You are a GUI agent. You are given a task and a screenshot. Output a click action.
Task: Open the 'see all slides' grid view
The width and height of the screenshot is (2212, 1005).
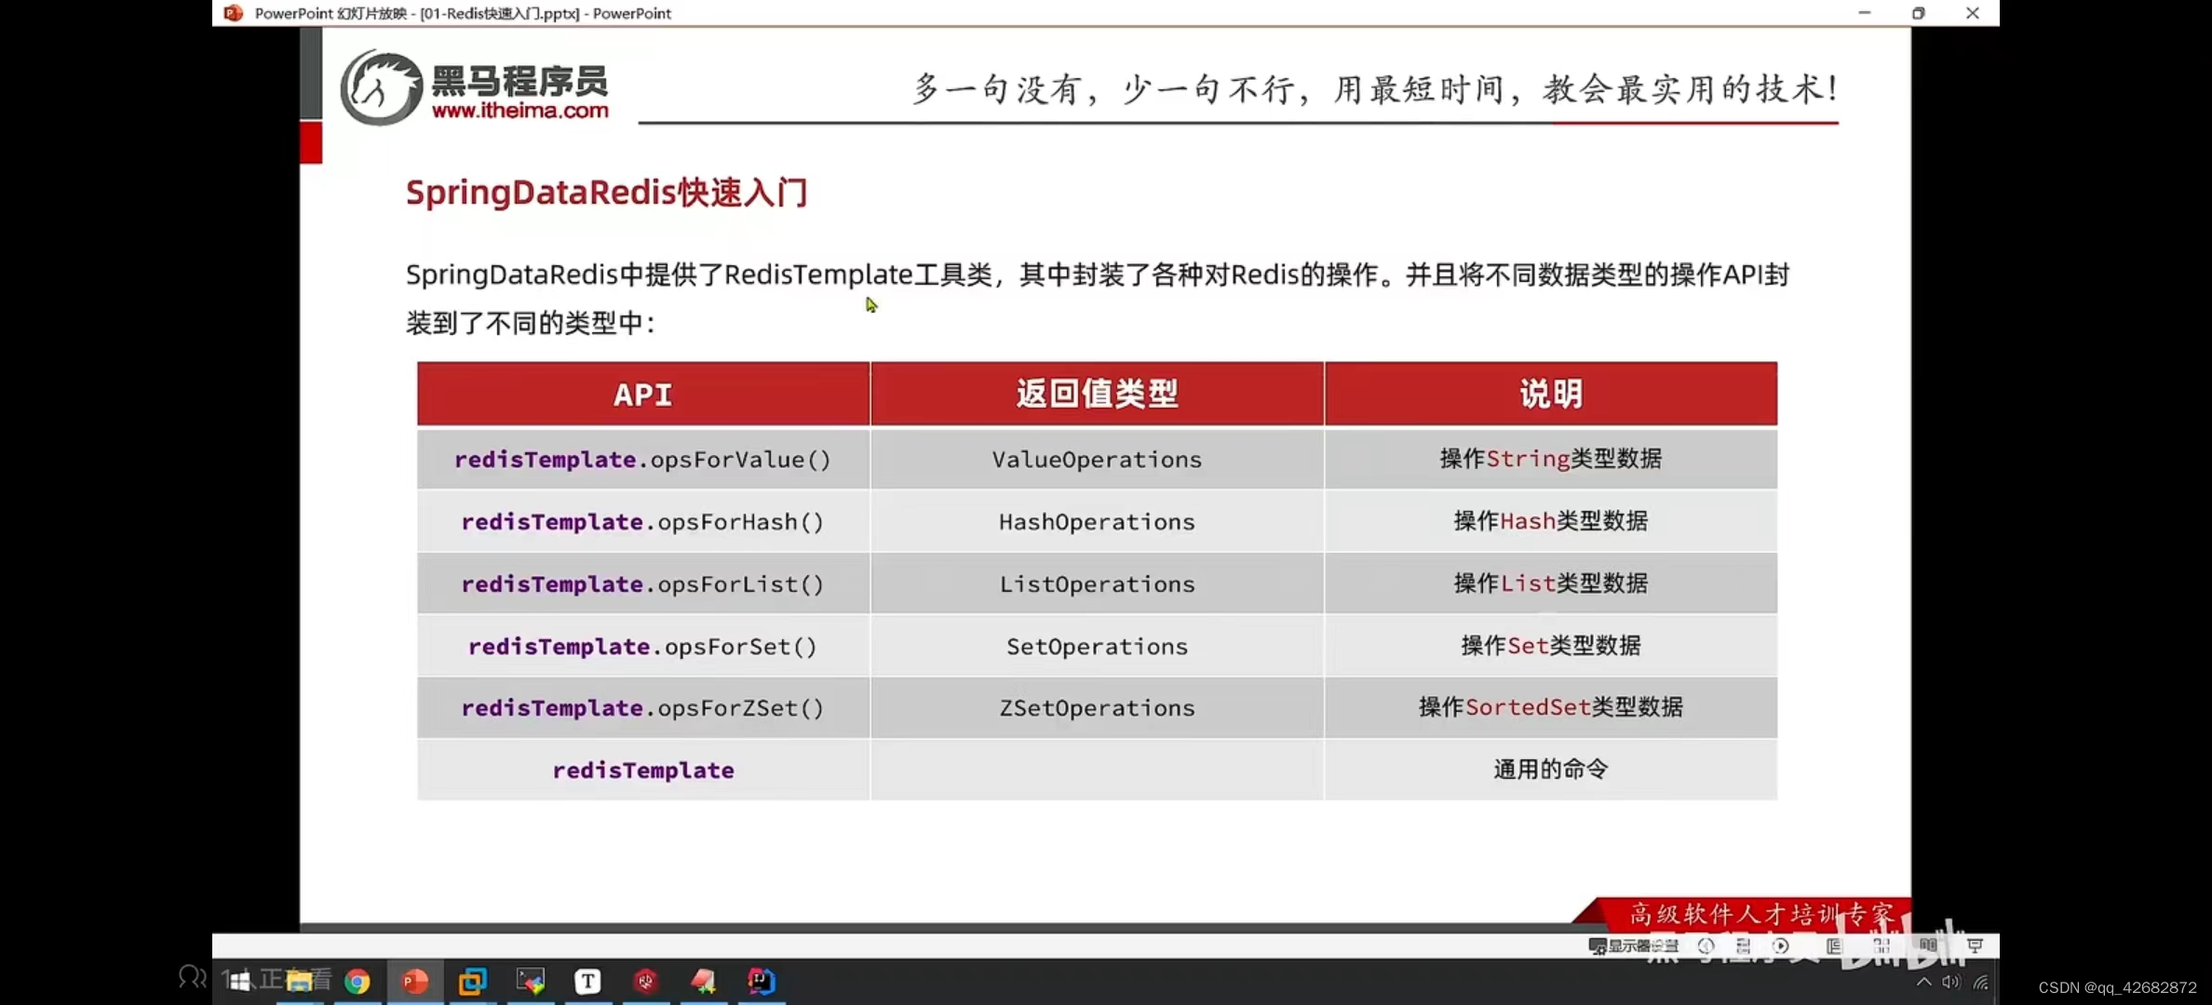point(1882,945)
